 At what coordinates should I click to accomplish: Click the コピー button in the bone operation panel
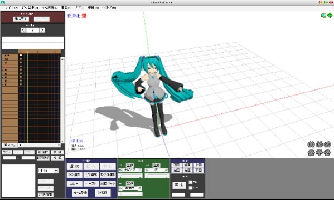tap(75, 184)
